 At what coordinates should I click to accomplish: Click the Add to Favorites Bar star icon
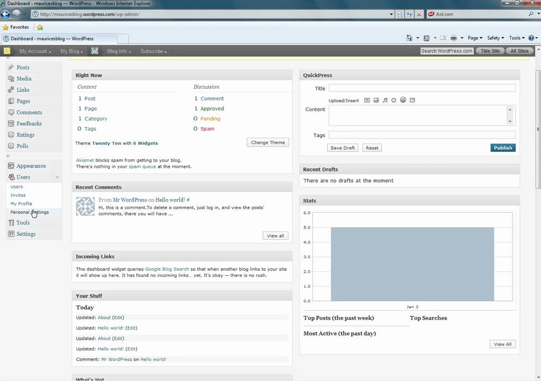[40, 27]
